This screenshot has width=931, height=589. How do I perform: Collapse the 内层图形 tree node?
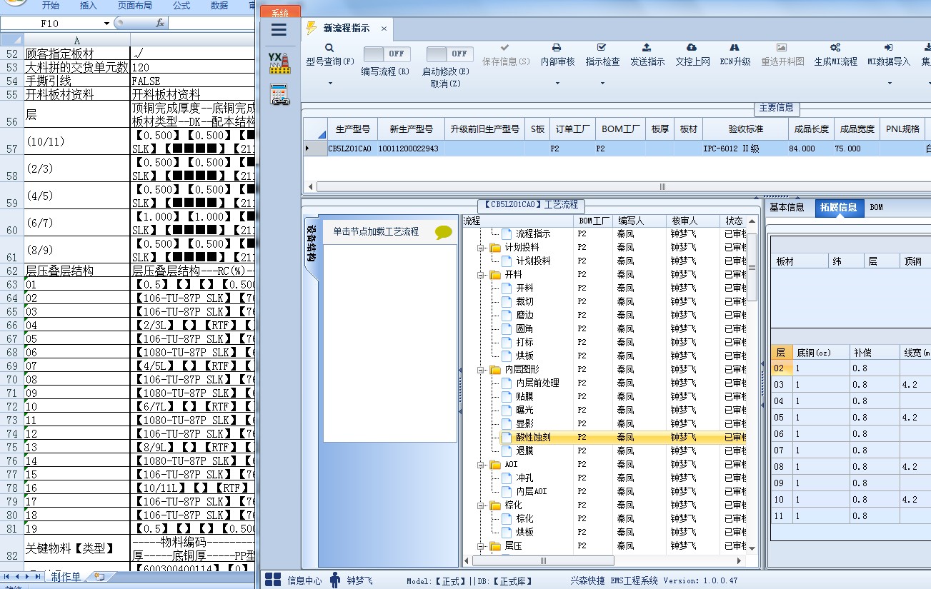482,369
